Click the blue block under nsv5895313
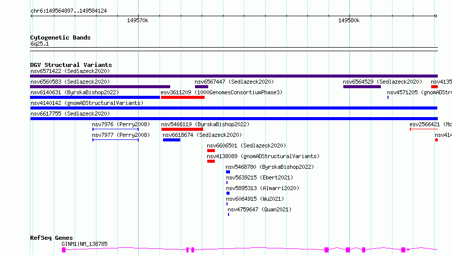This screenshot has height=255, width=452. pyautogui.click(x=228, y=193)
